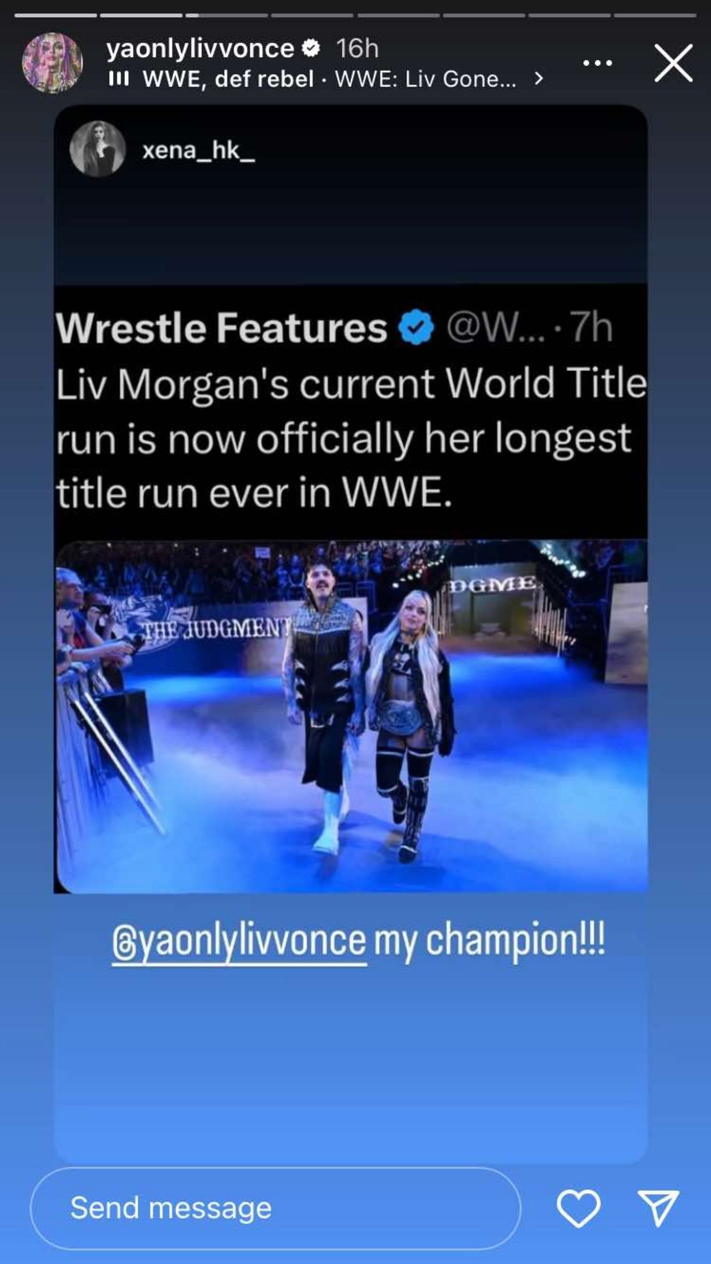This screenshot has width=711, height=1264.
Task: Close the story with the X icon
Action: click(x=674, y=63)
